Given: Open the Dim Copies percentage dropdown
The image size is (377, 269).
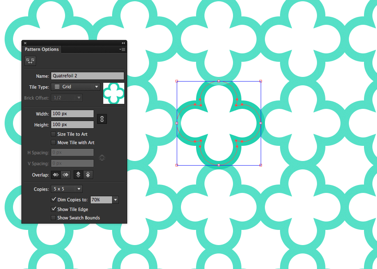Looking at the screenshot, I should pyautogui.click(x=115, y=200).
